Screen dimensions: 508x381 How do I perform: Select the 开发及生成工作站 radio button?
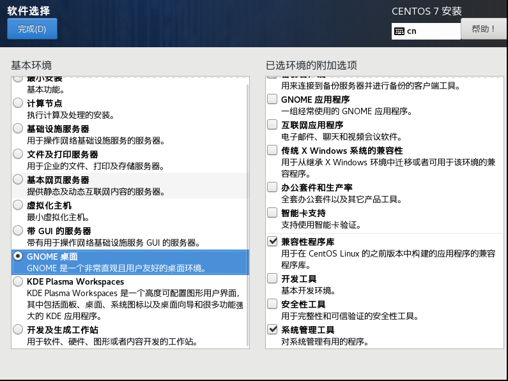coord(18,329)
